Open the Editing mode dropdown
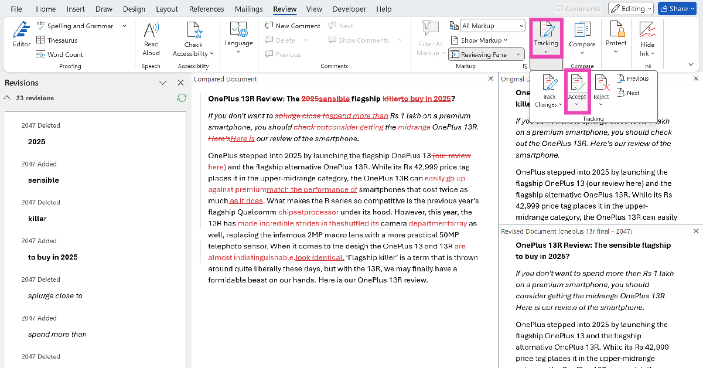This screenshot has height=368, width=703. (x=630, y=8)
